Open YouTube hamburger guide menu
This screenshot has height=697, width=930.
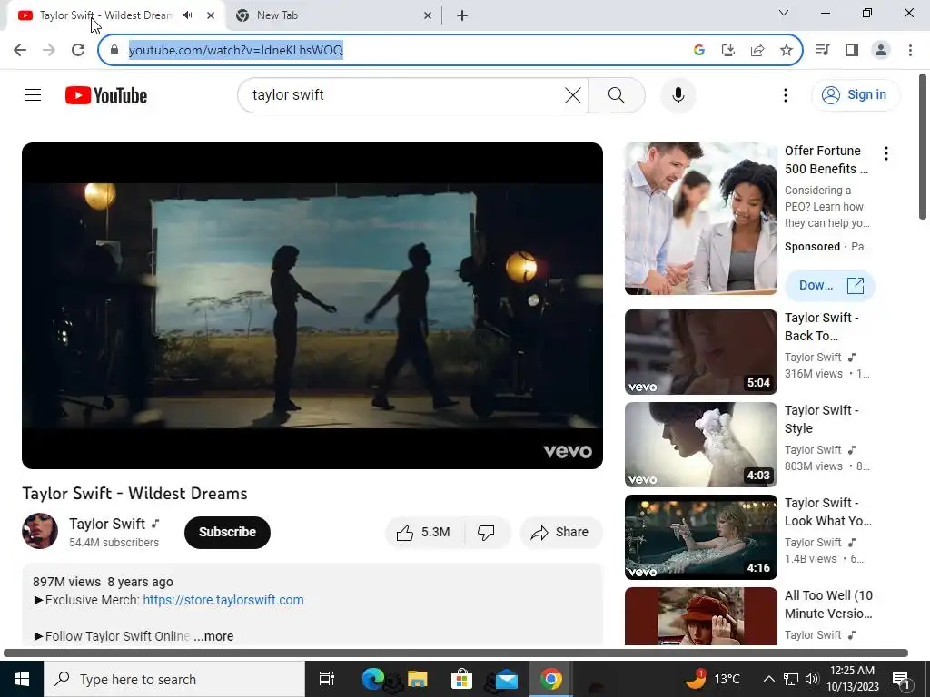click(x=33, y=94)
